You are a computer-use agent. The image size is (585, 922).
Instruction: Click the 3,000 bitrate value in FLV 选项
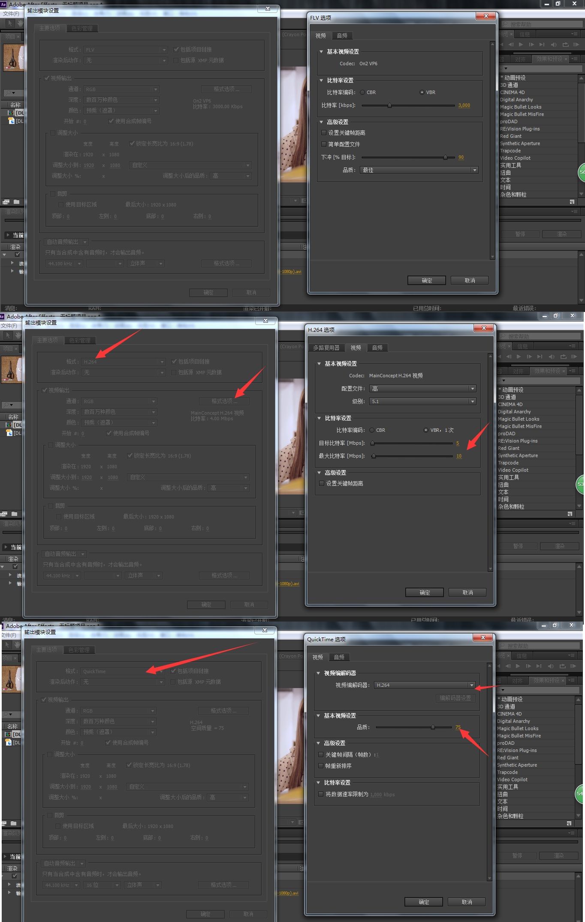[x=464, y=105]
